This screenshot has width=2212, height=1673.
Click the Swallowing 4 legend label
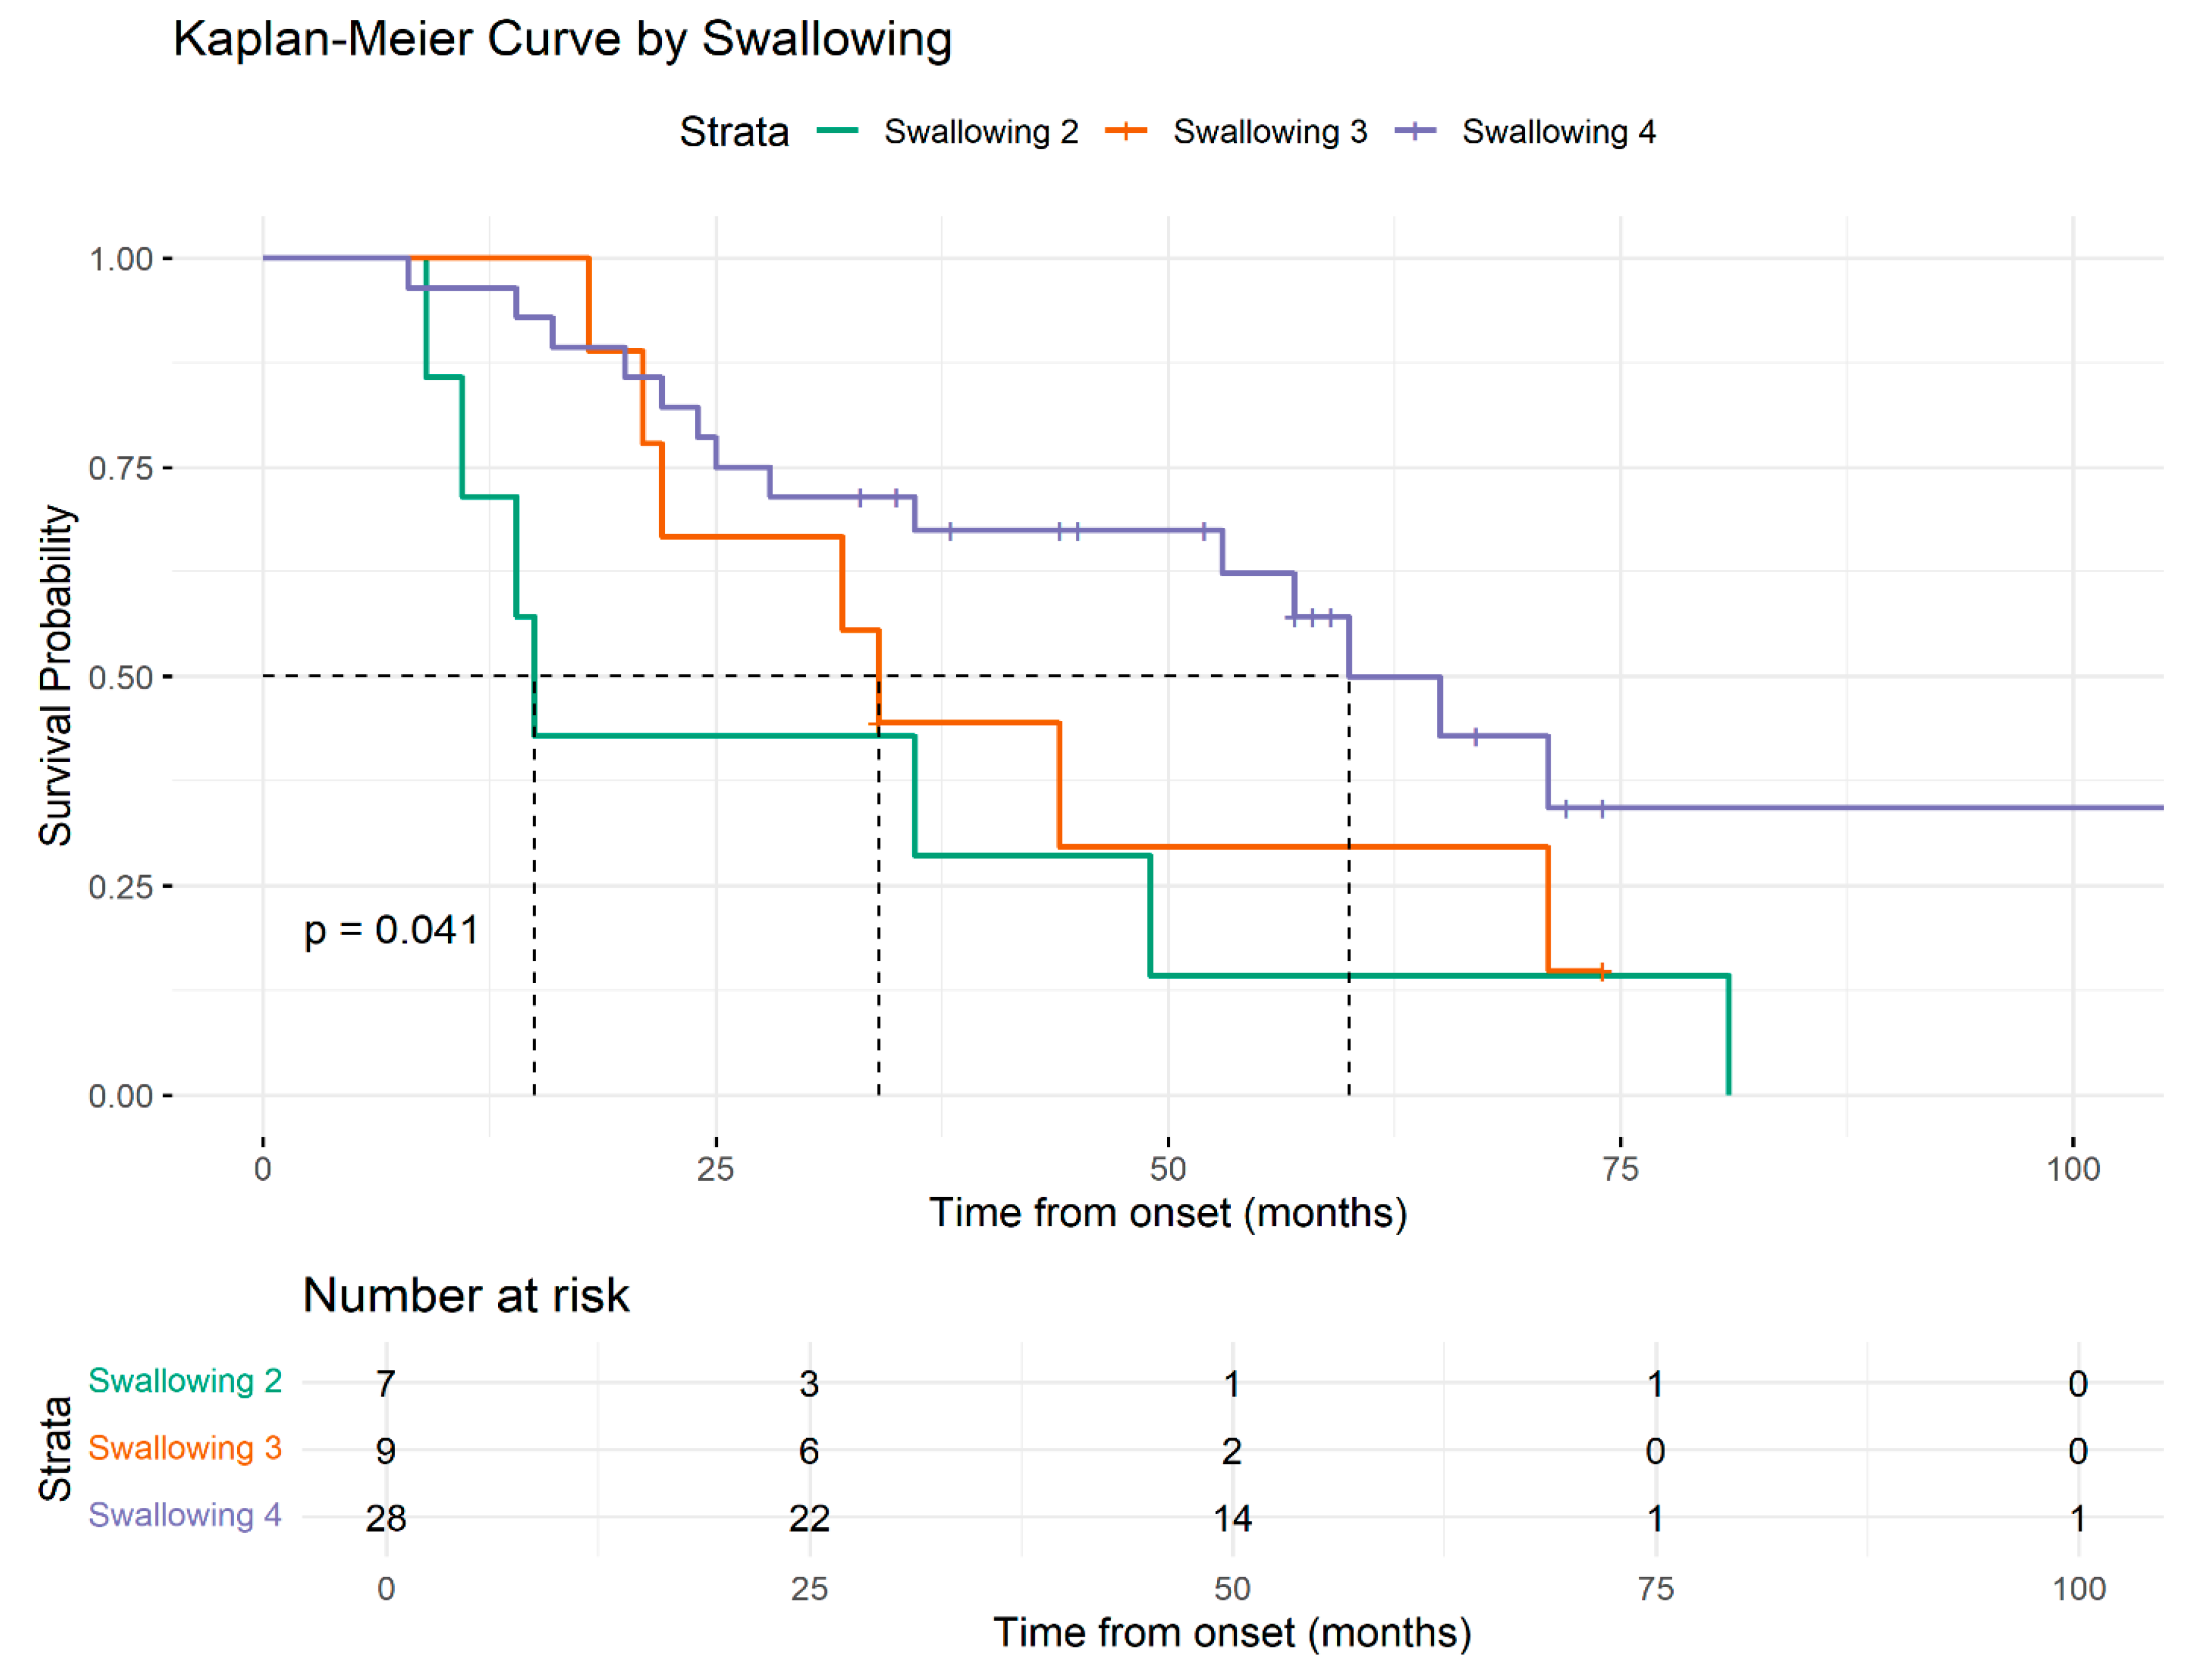click(1558, 132)
